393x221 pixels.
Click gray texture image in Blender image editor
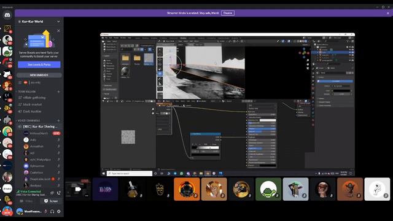point(128,137)
